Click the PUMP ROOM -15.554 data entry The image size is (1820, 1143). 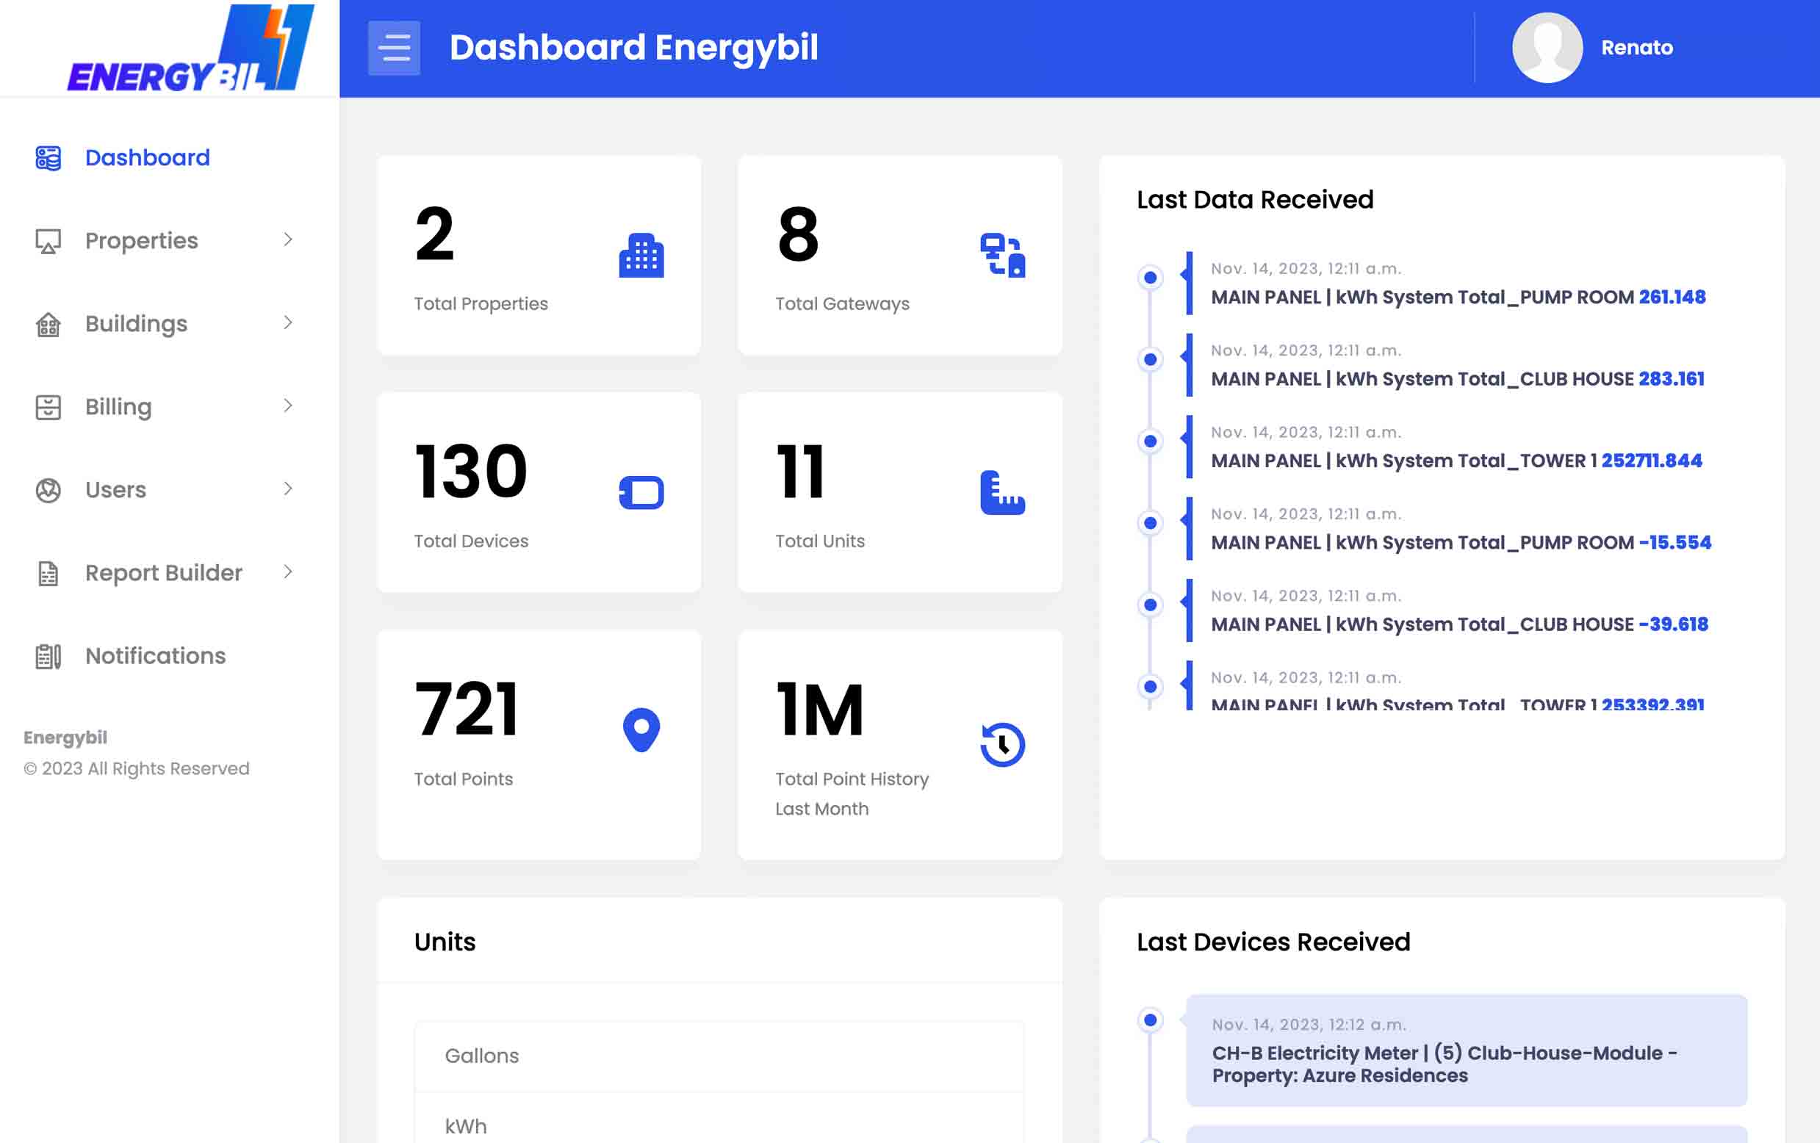point(1461,542)
